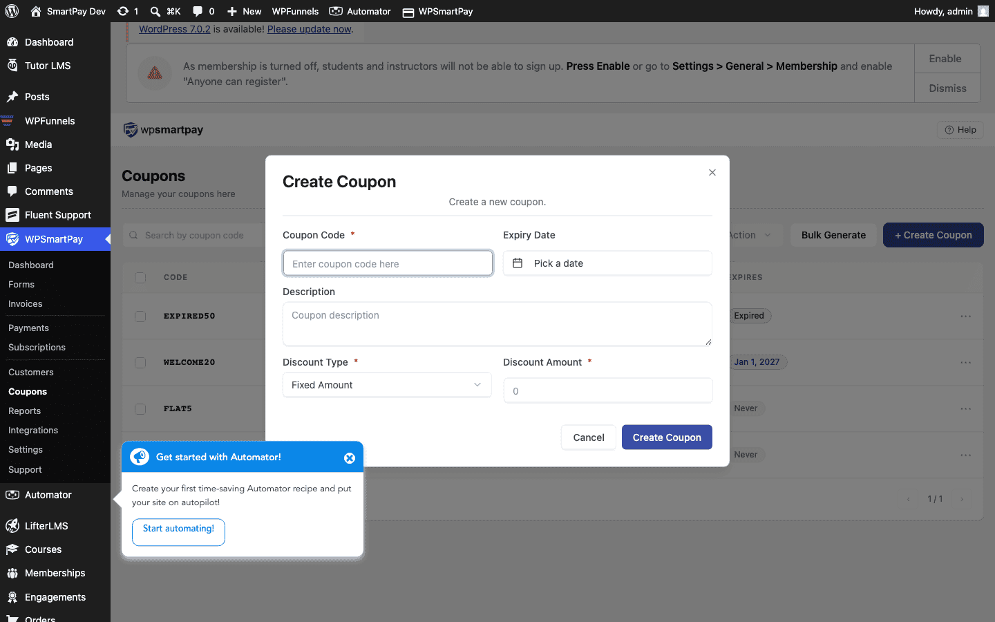The height and width of the screenshot is (622, 995).
Task: Open Posts in sidebar
Action: [55, 97]
